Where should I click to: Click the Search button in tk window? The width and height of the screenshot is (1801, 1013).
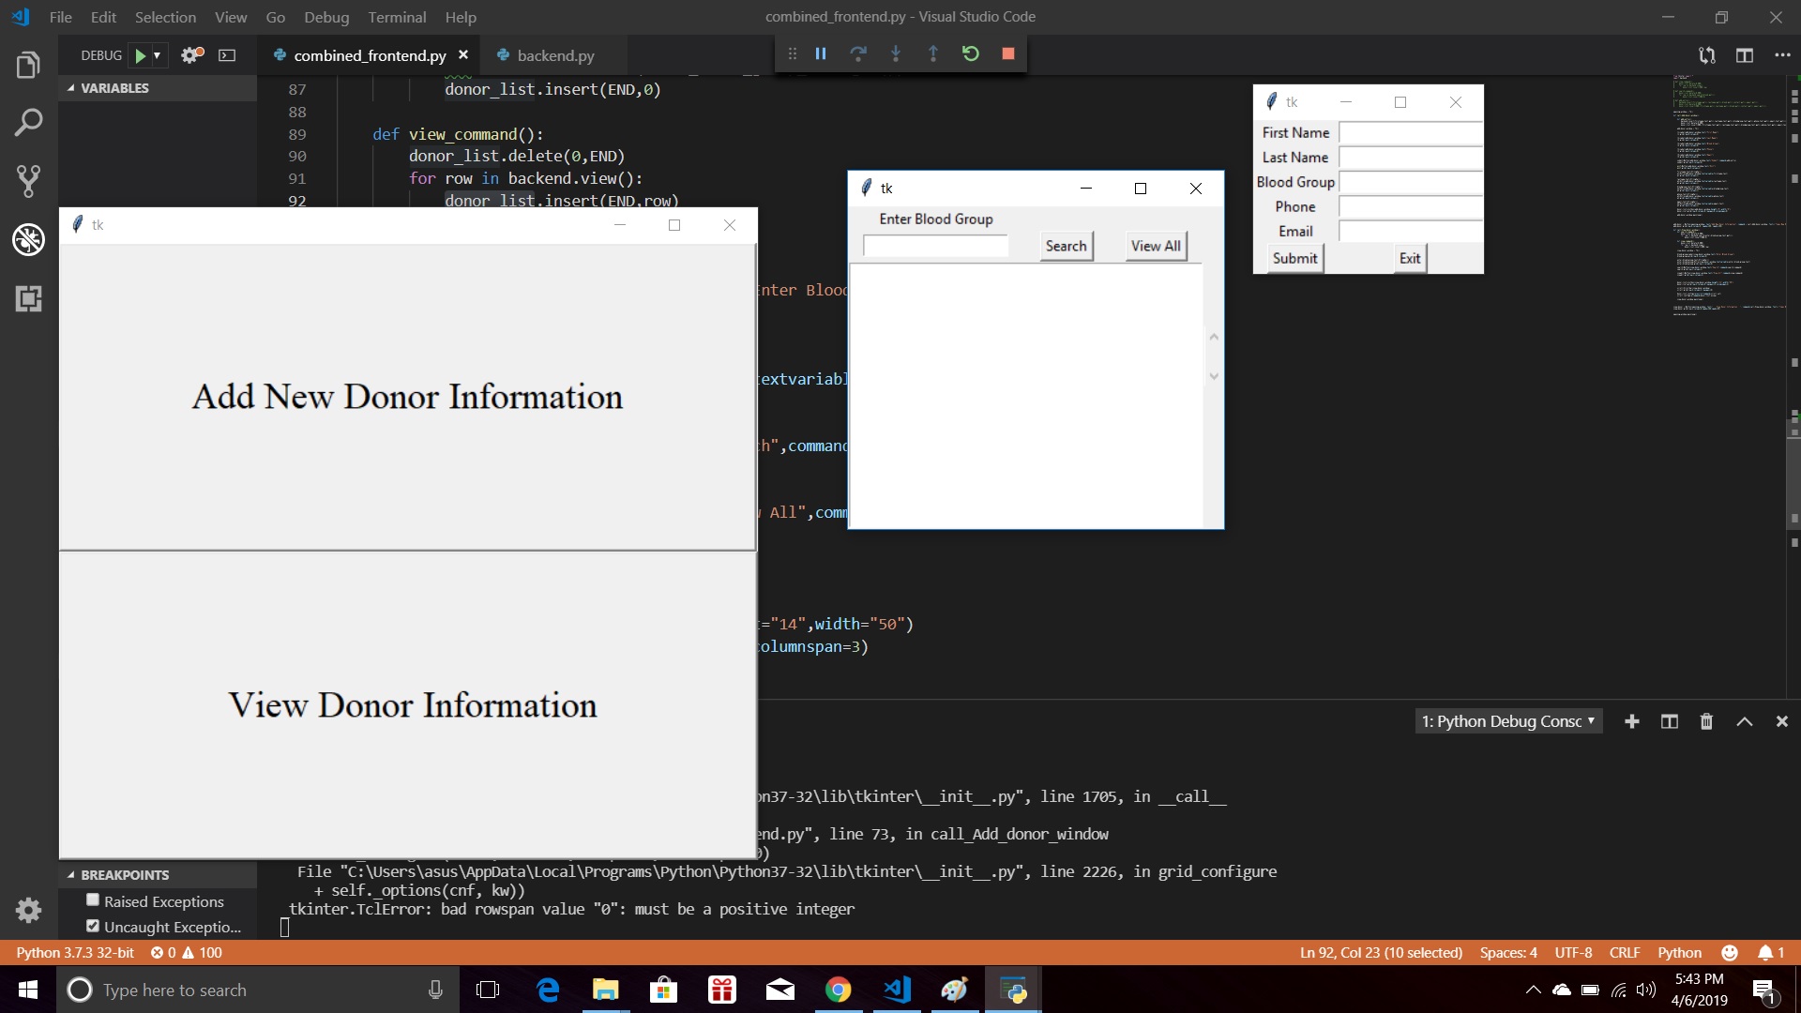pos(1066,246)
